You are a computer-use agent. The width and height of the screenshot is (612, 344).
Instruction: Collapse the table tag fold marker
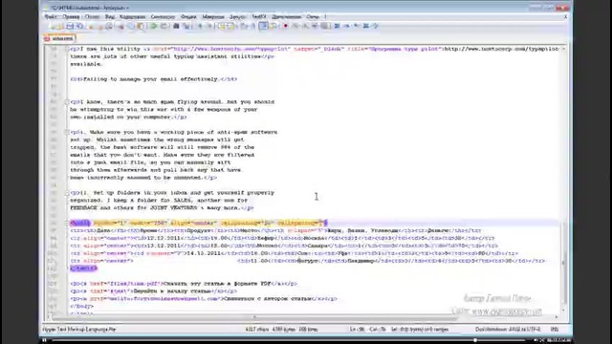pos(67,223)
